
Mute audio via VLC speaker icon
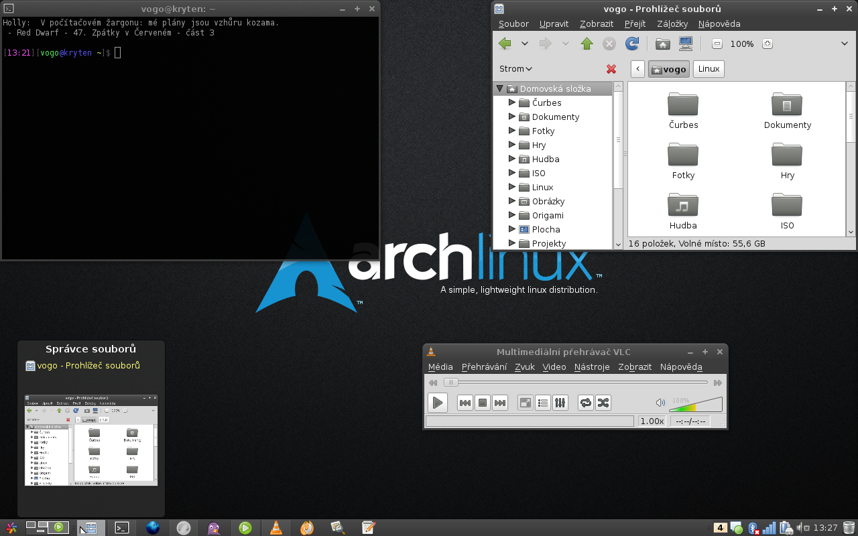pyautogui.click(x=660, y=403)
